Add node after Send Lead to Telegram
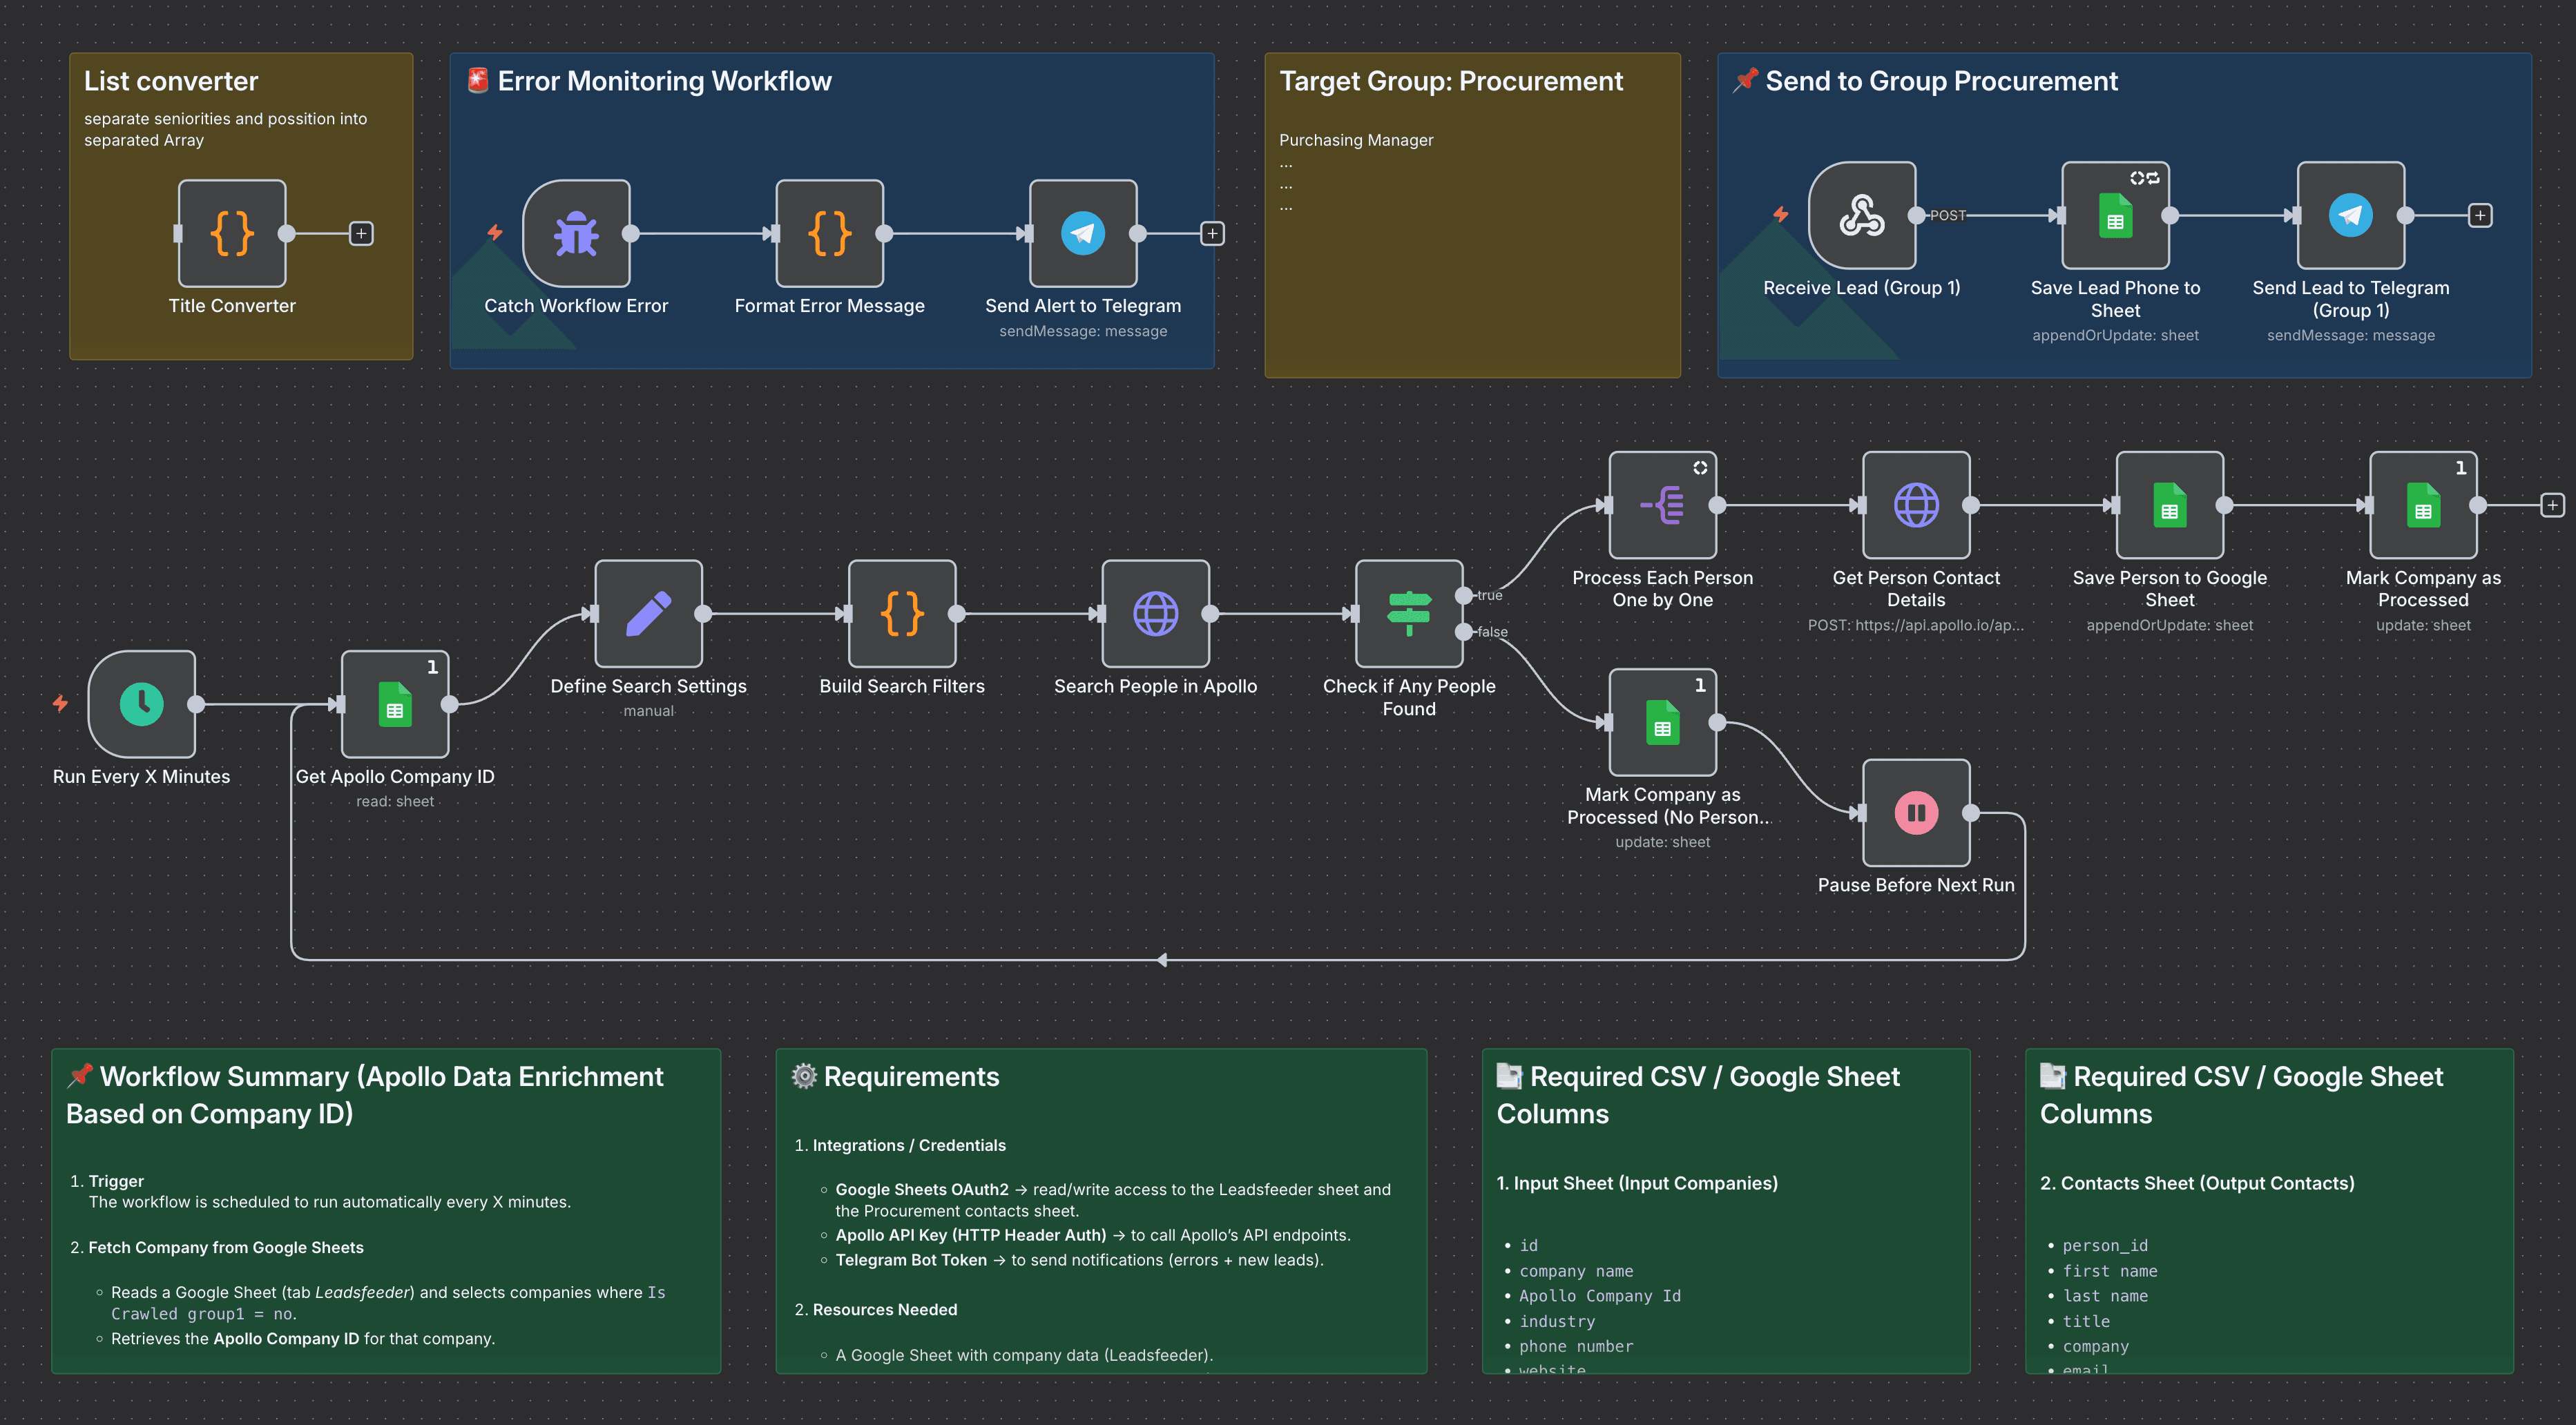This screenshot has width=2576, height=1425. [x=2480, y=215]
